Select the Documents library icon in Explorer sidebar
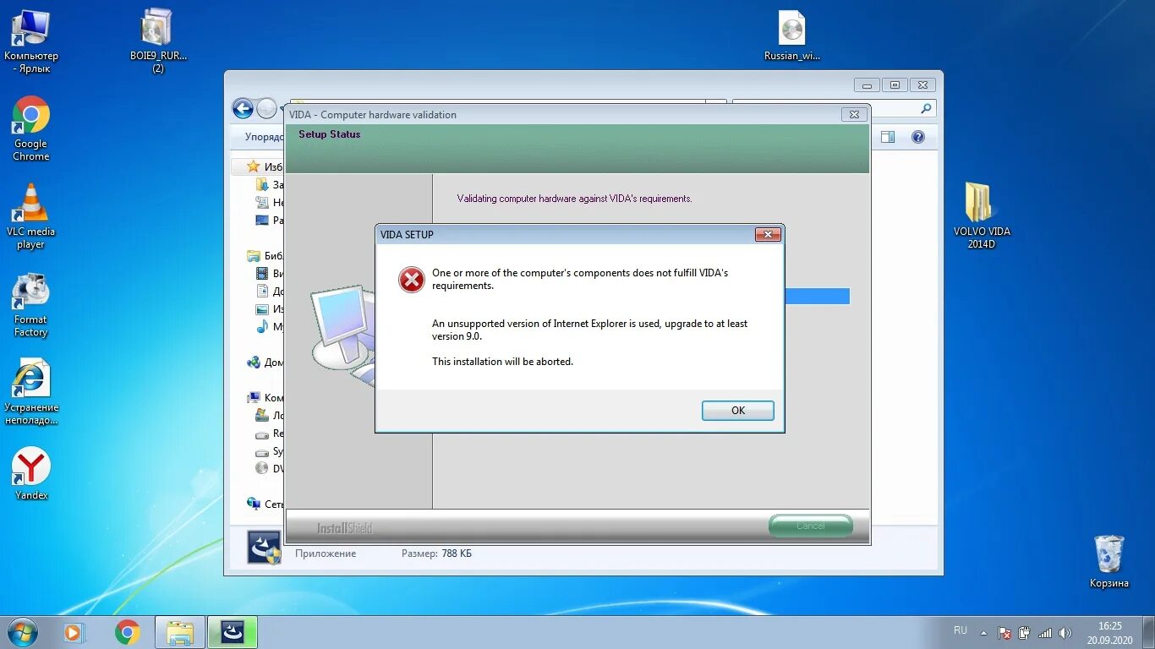This screenshot has height=649, width=1155. 262,291
